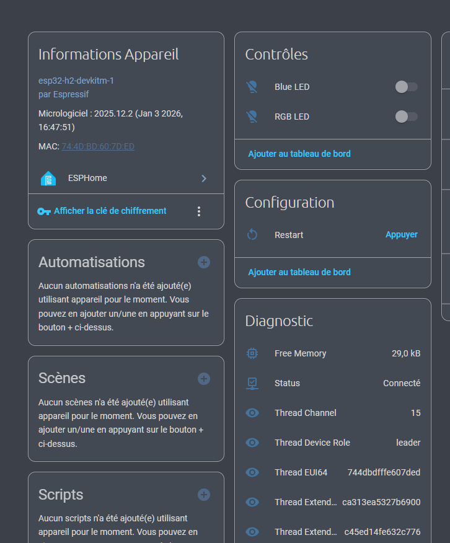This screenshot has height=543, width=450.
Task: Click the Free Memory chip icon
Action: 252,353
